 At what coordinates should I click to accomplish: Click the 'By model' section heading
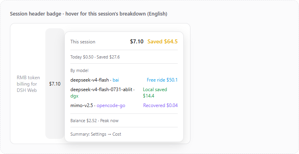pos(80,70)
